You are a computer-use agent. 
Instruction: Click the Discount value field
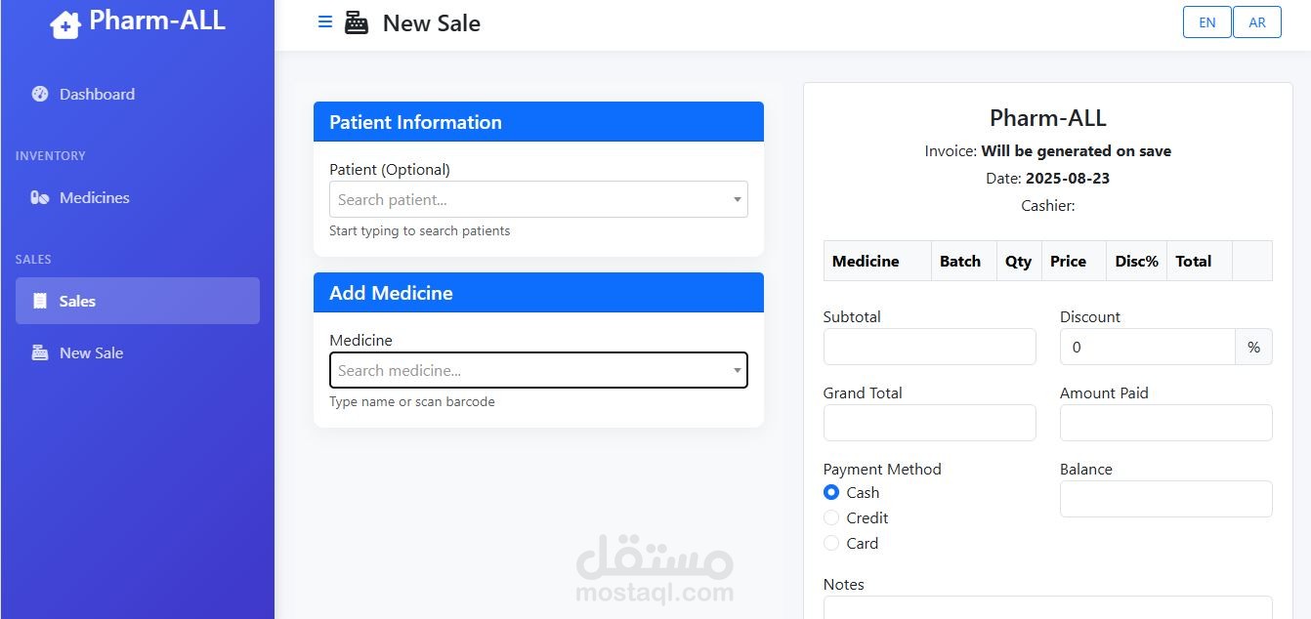pyautogui.click(x=1148, y=347)
